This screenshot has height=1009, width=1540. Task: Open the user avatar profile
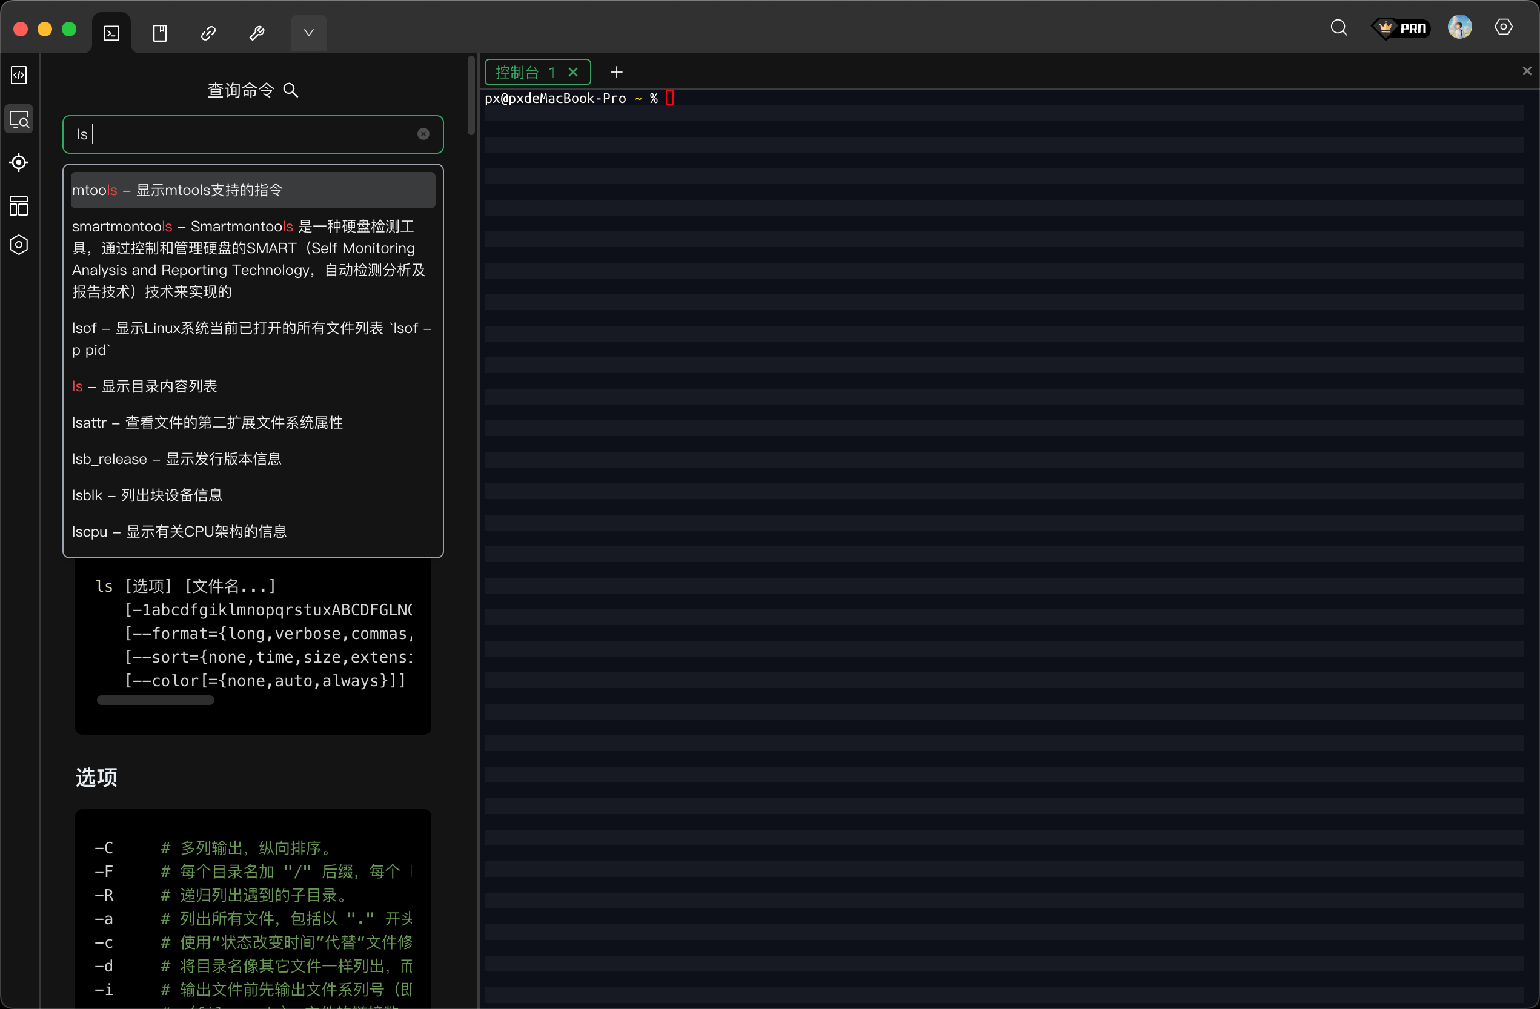click(x=1459, y=28)
